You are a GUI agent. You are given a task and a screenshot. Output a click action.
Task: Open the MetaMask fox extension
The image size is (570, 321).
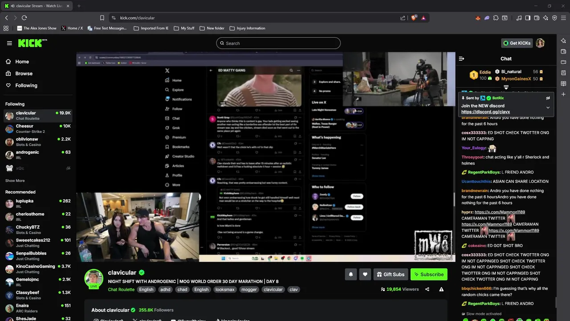(478, 18)
